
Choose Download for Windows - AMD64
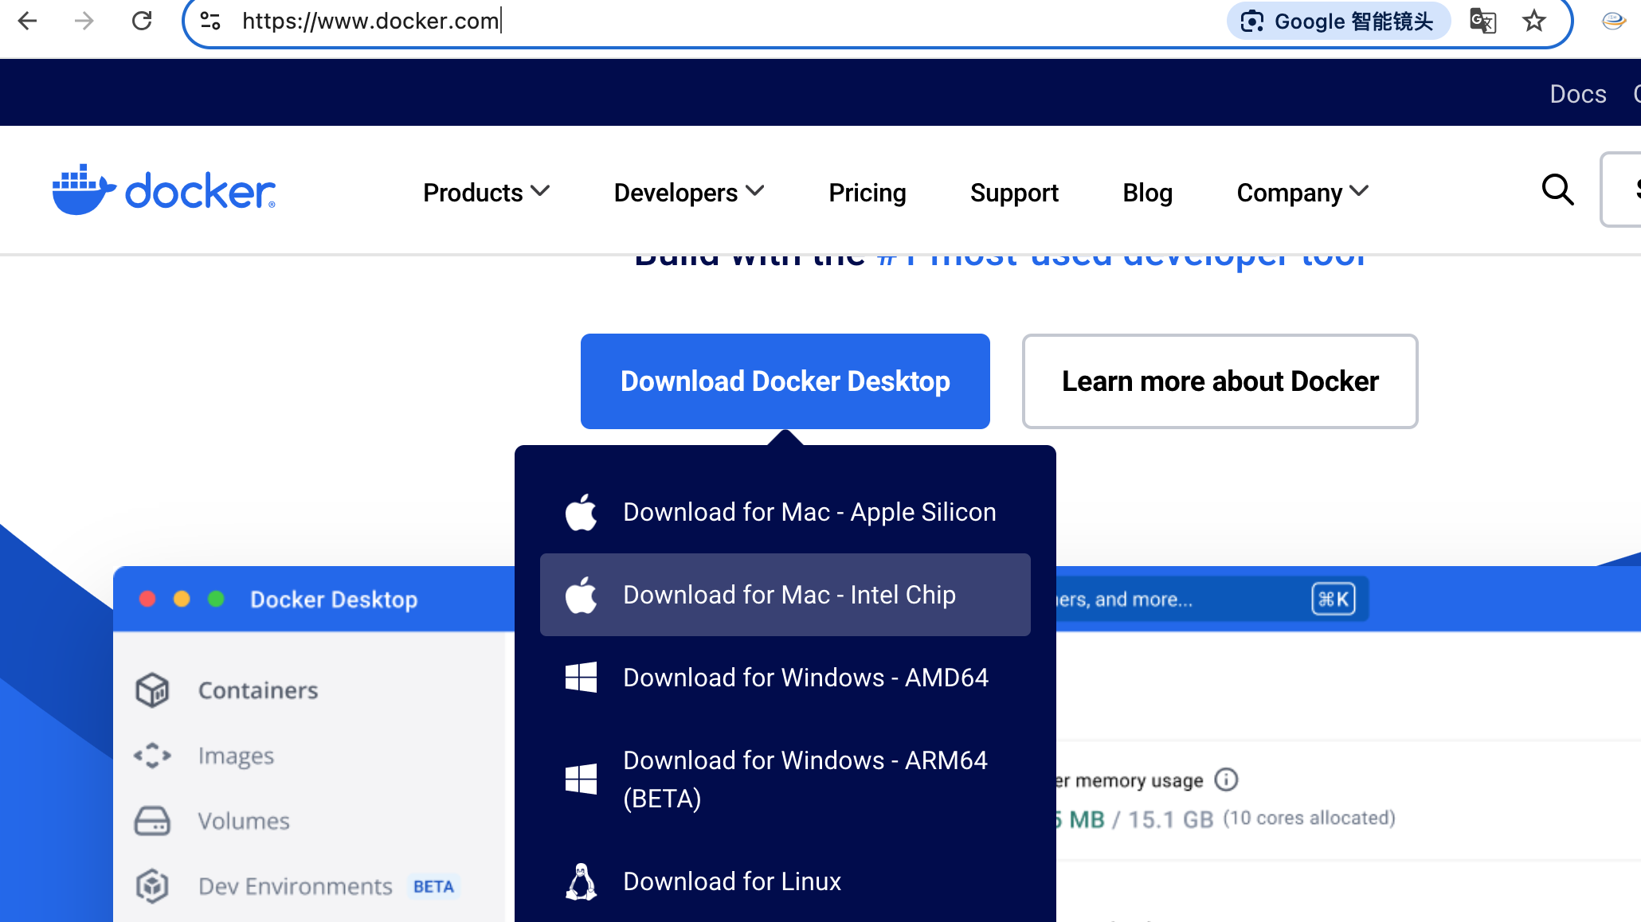tap(785, 678)
